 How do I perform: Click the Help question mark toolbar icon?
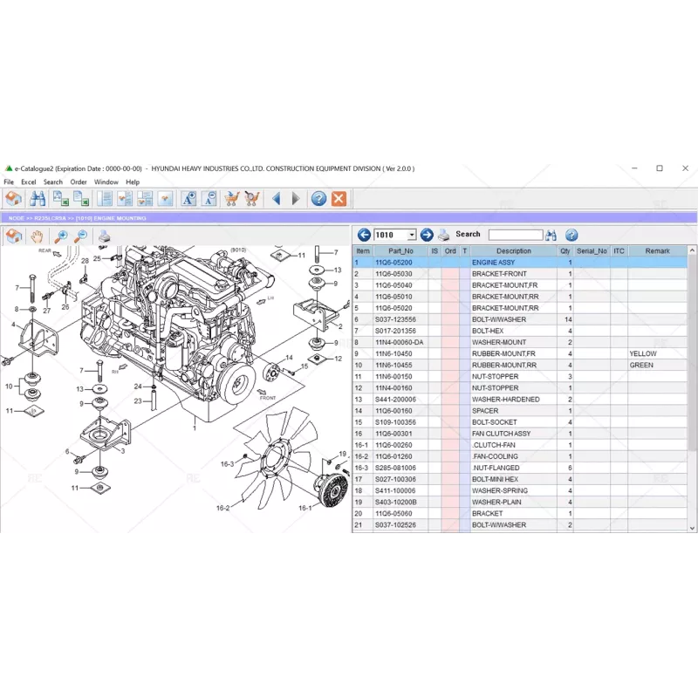click(318, 199)
